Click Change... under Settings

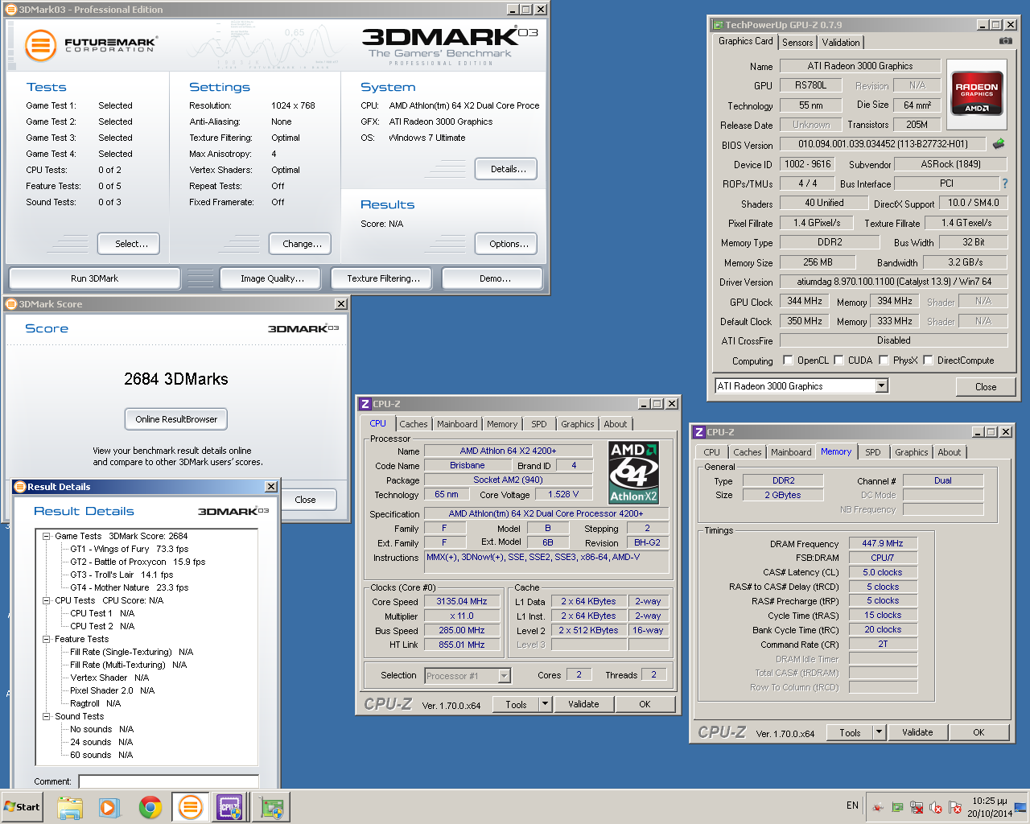[302, 244]
